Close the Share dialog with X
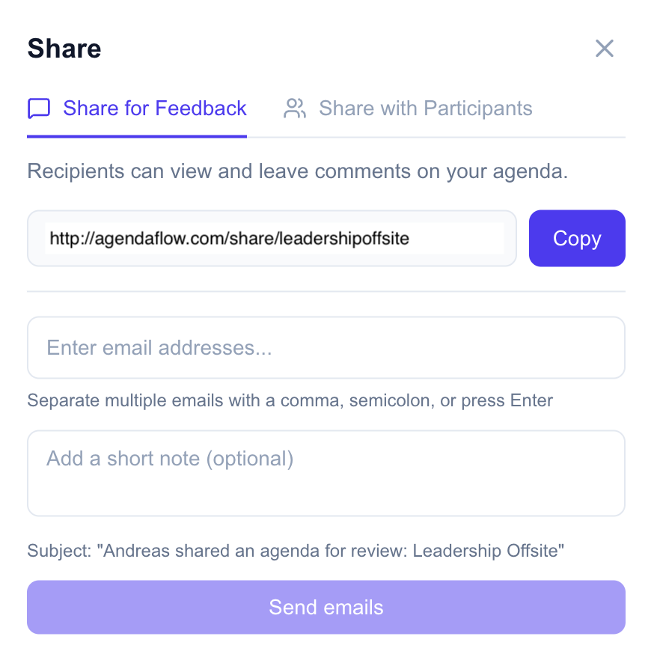657x663 pixels. 604,49
